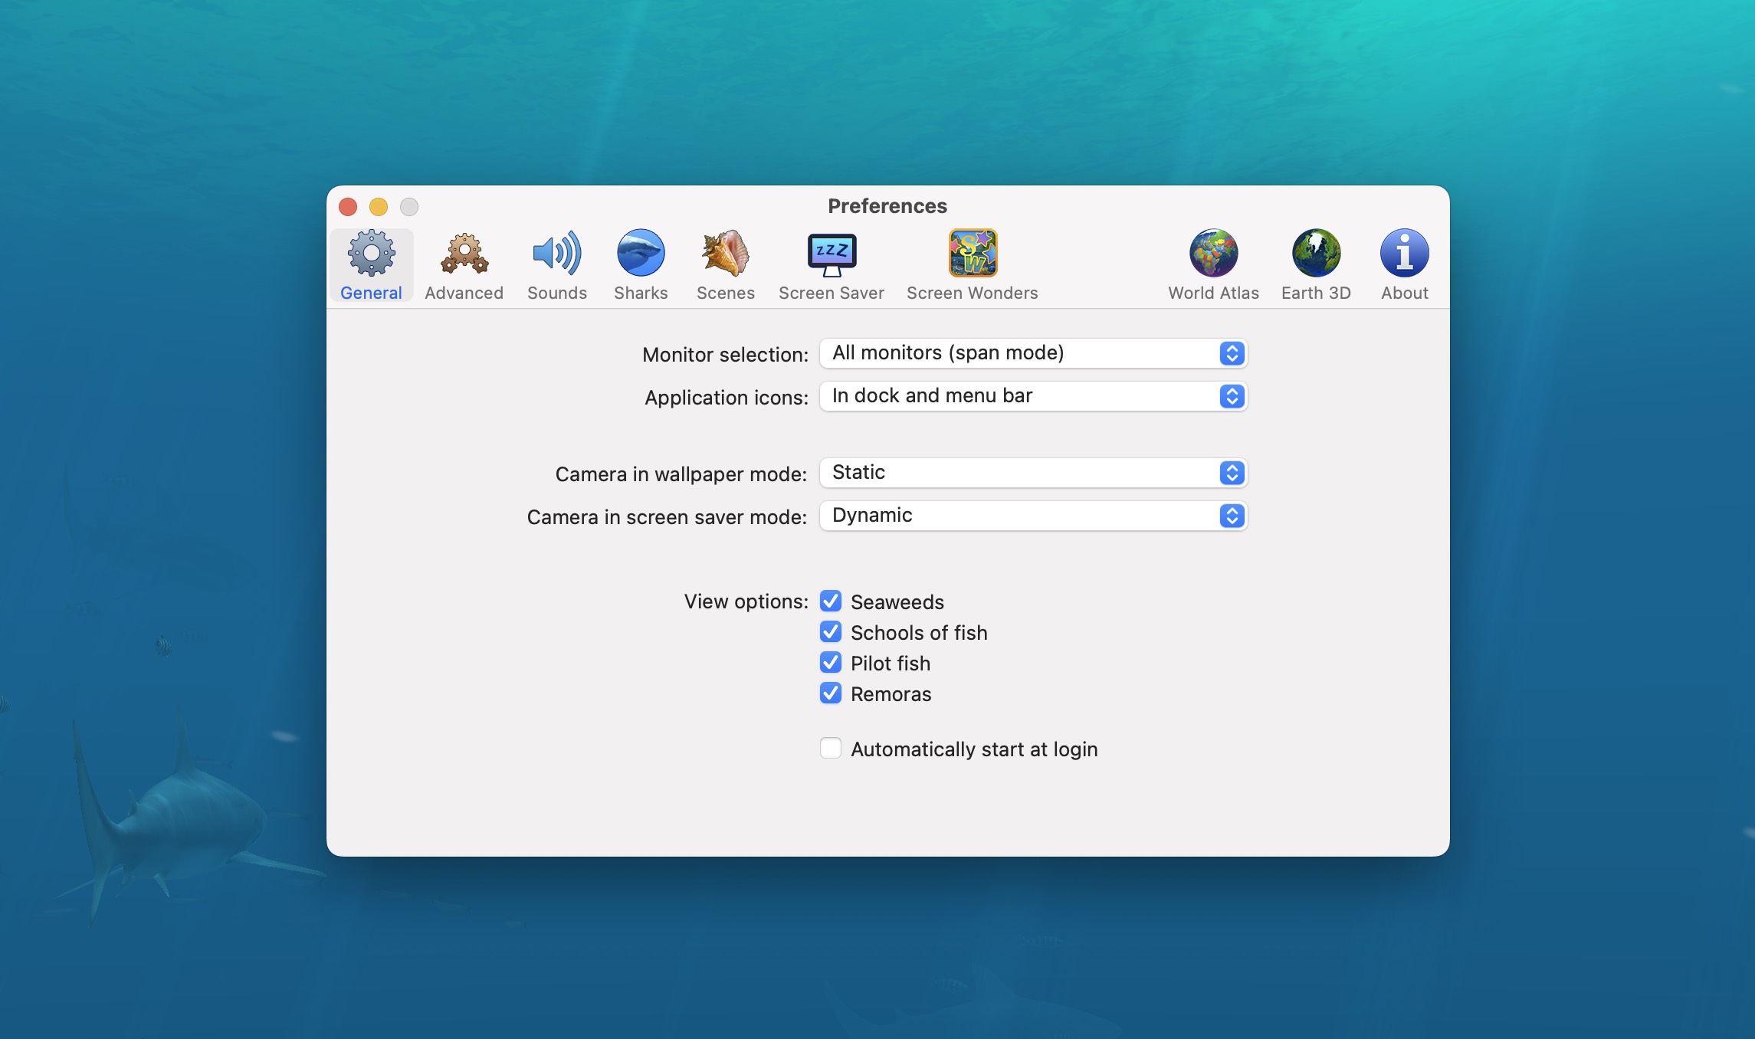The image size is (1755, 1039).
Task: Open Screen Saver settings
Action: pyautogui.click(x=831, y=264)
